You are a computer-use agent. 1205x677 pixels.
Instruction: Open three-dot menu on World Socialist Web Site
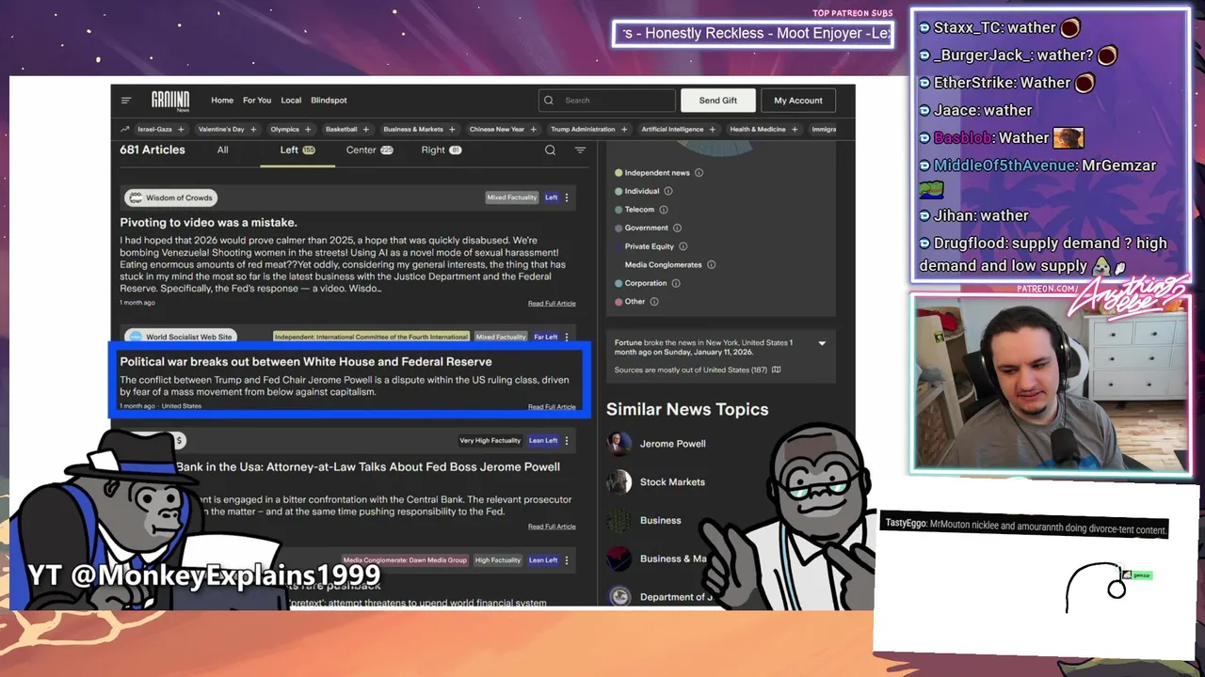tap(566, 337)
